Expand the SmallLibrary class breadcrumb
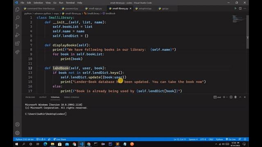262x147 pixels. [92, 13]
